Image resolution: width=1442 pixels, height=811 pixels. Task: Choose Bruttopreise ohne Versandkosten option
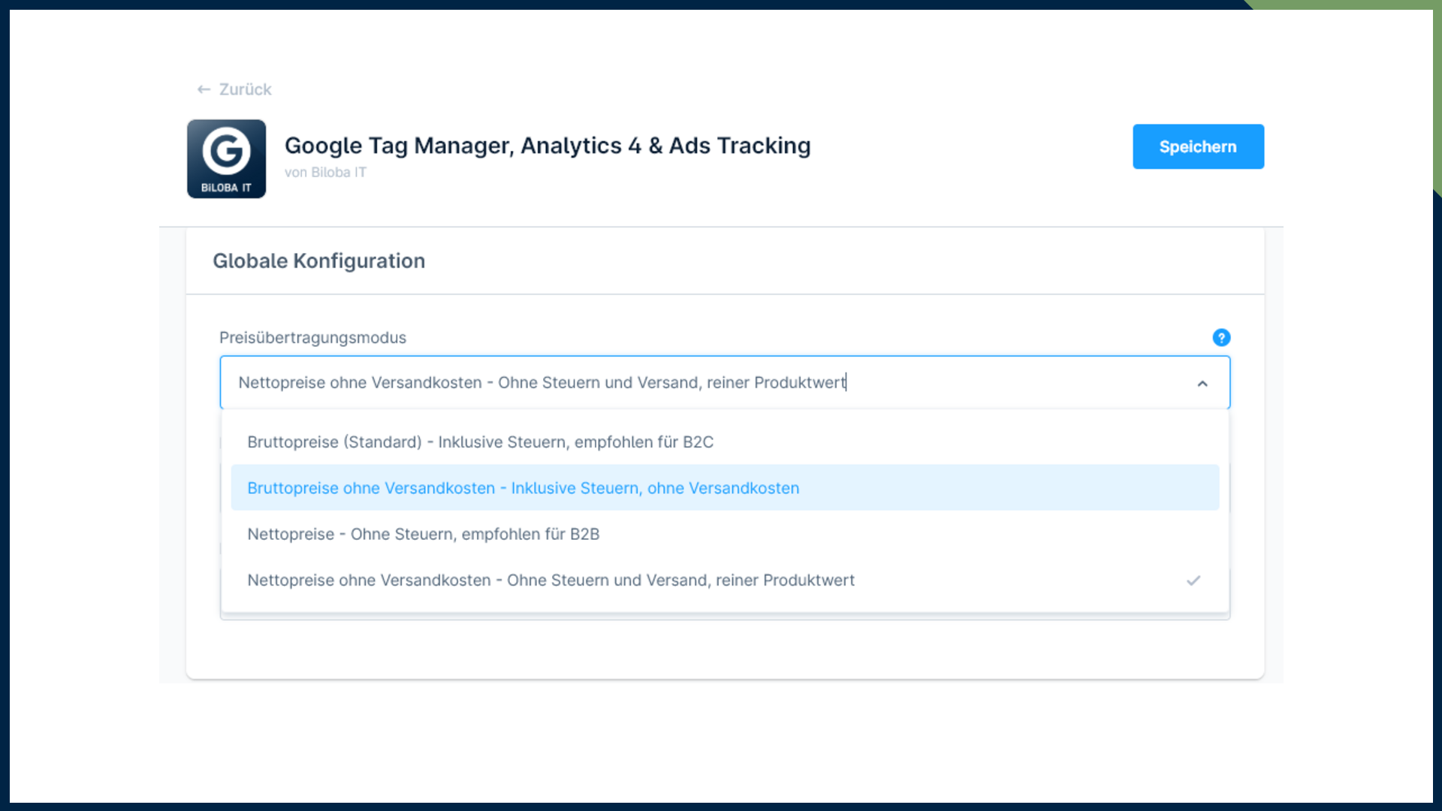tap(523, 488)
